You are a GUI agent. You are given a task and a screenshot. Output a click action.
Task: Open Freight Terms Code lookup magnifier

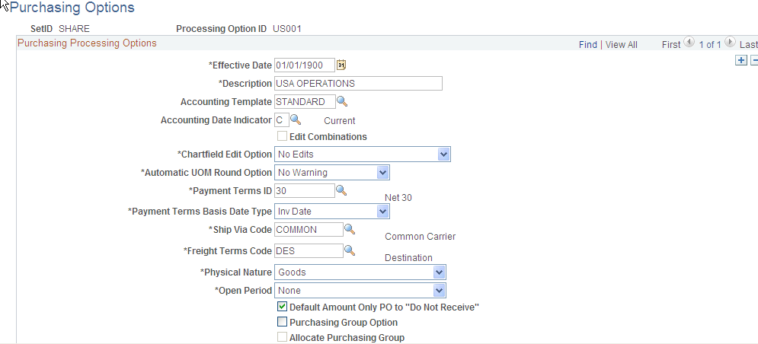350,250
